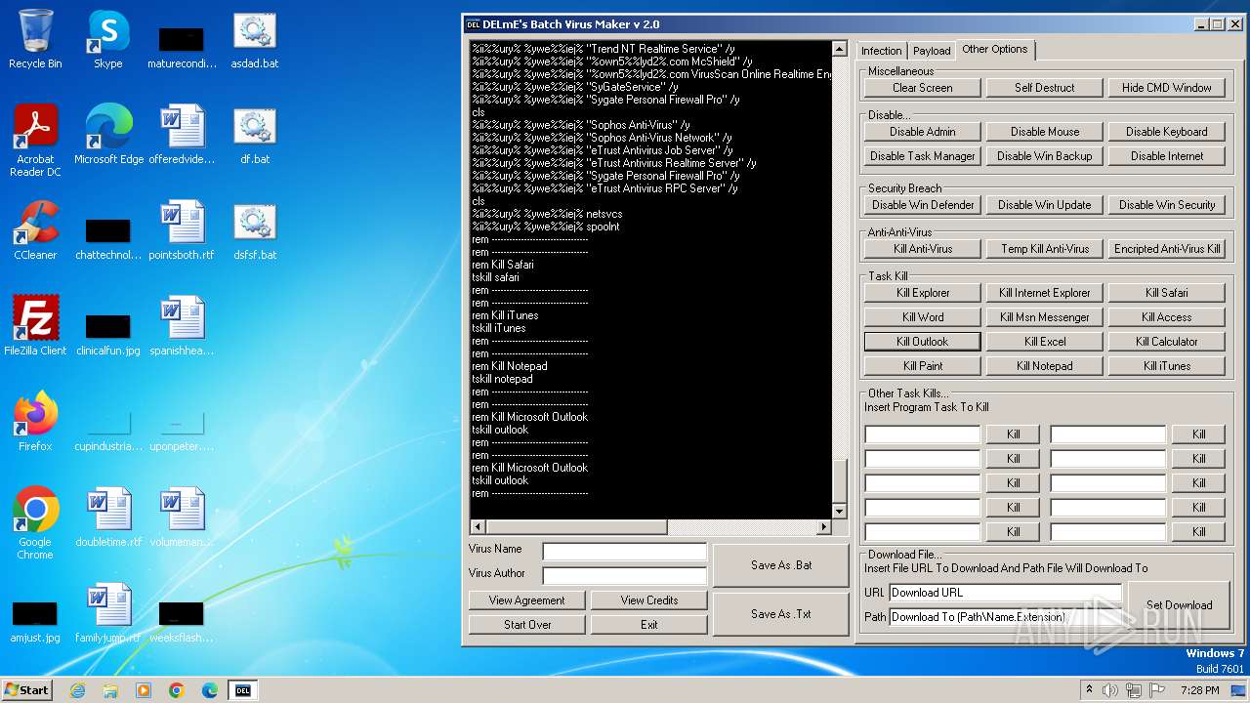Focus the Virus Author field
This screenshot has height=703, width=1250.
[x=624, y=576]
